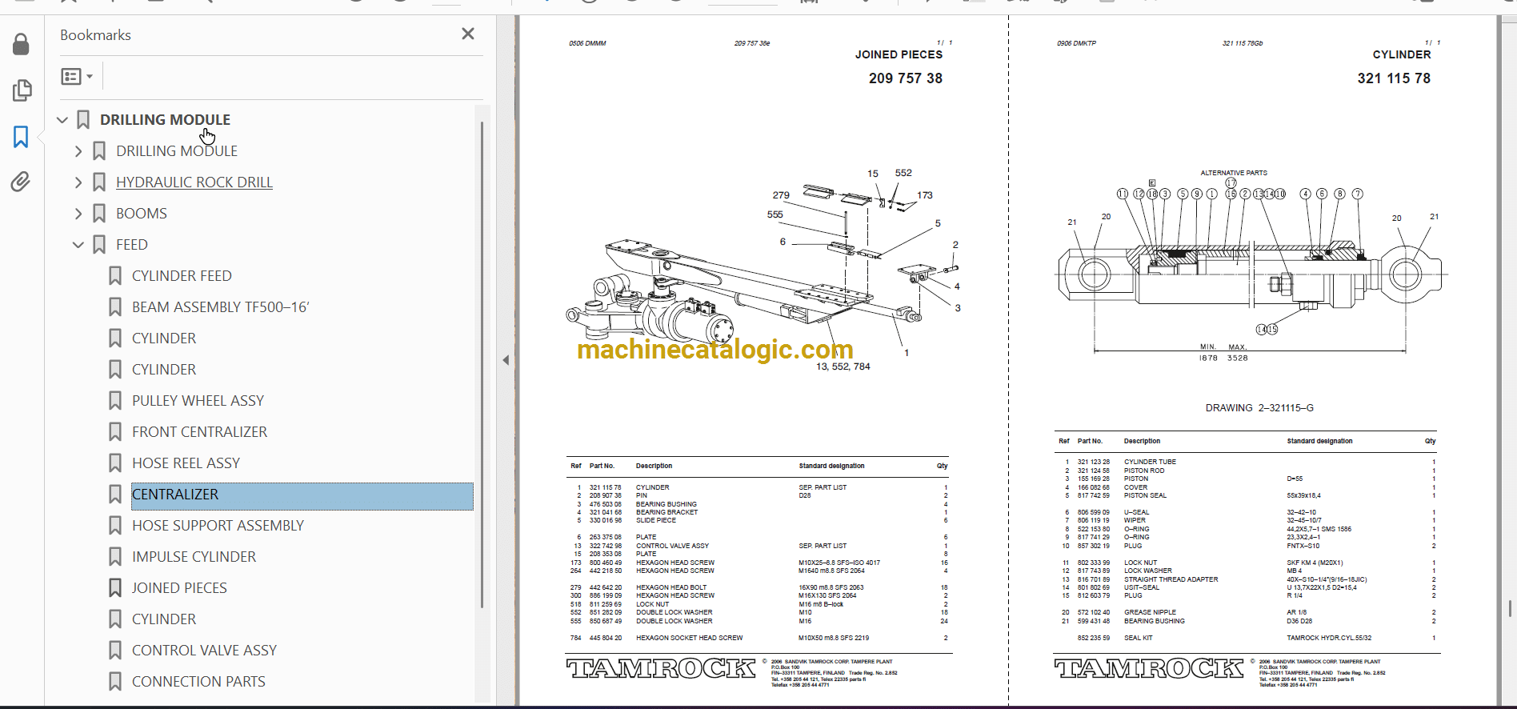1517x709 pixels.
Task: Open the top-level DRILLING MODULE bookmark
Action: [165, 120]
